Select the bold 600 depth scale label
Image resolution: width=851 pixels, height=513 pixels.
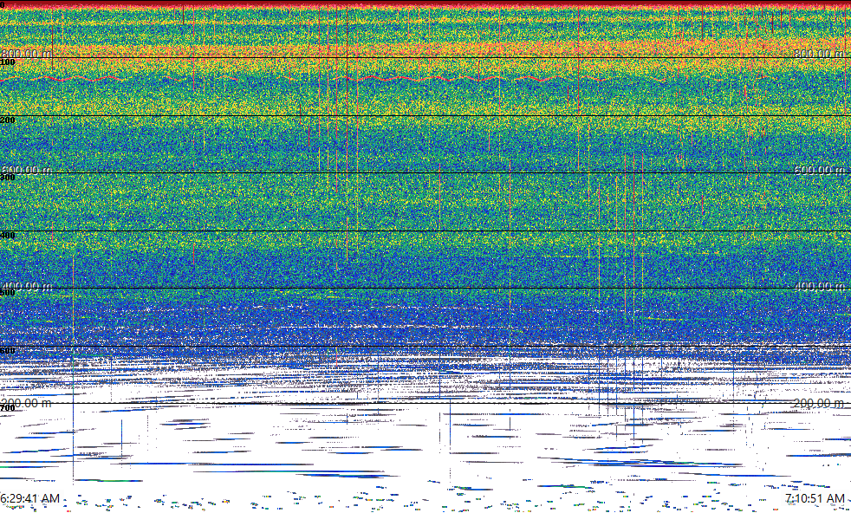(8, 350)
